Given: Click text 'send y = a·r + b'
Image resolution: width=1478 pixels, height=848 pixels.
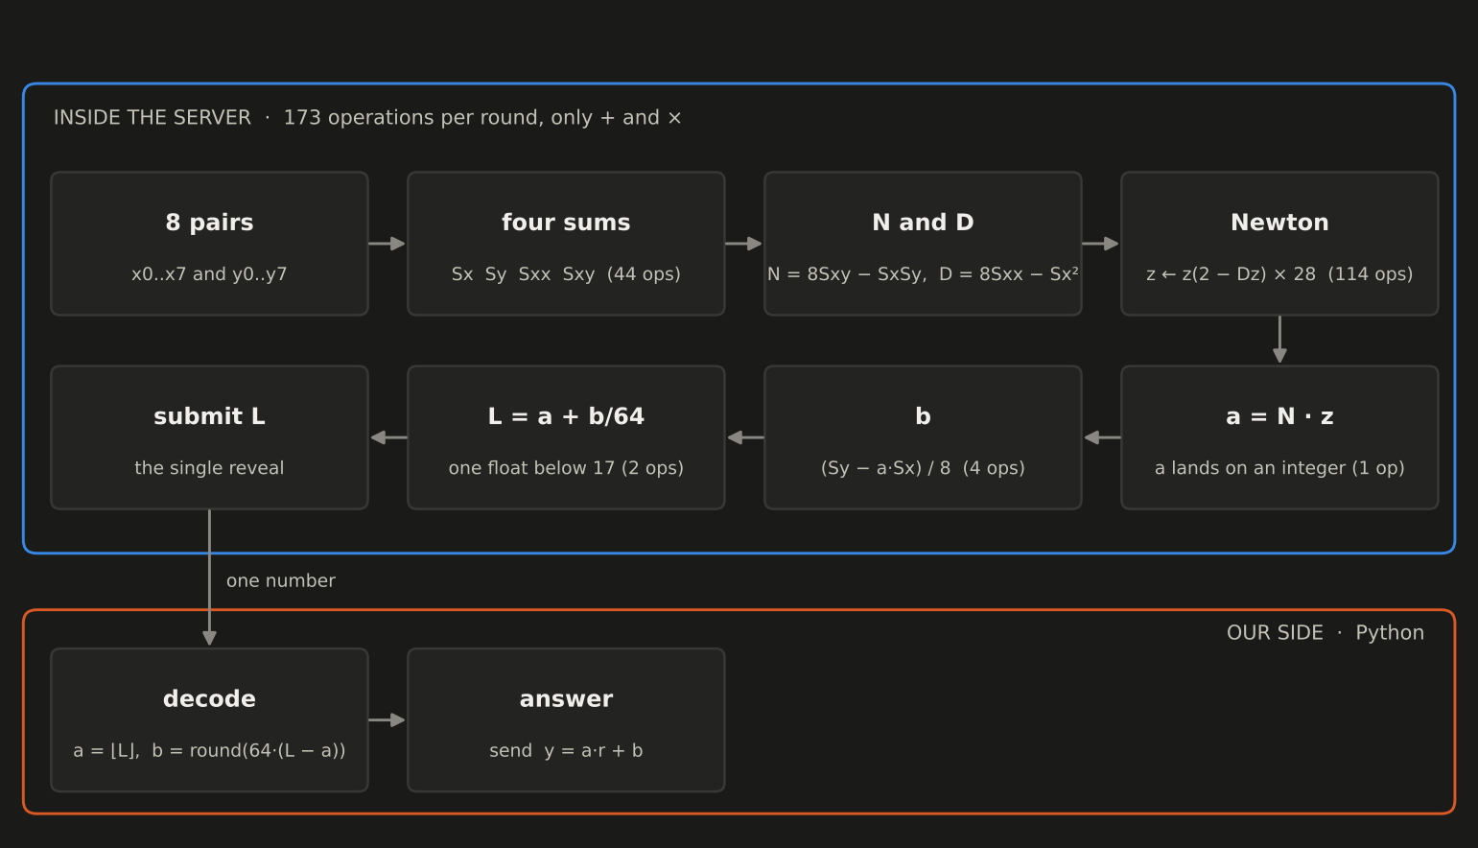Looking at the screenshot, I should coord(566,751).
